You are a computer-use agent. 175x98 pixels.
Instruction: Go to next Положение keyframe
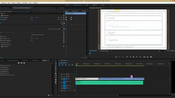tap(61, 17)
